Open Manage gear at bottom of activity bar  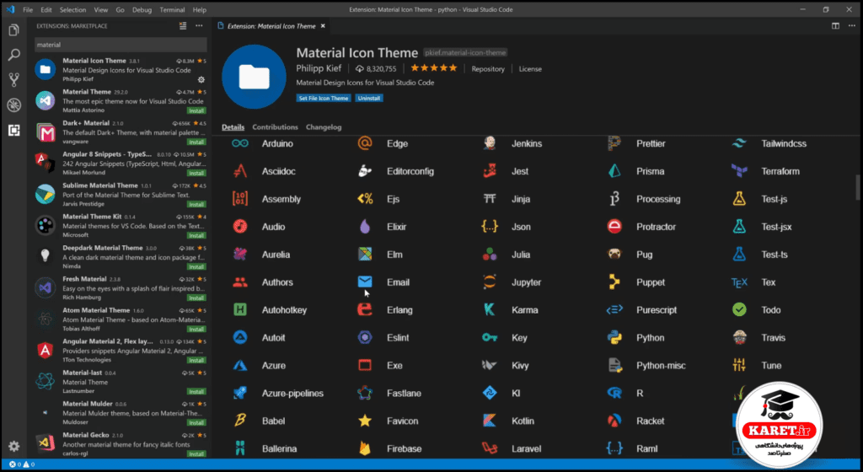coord(13,446)
